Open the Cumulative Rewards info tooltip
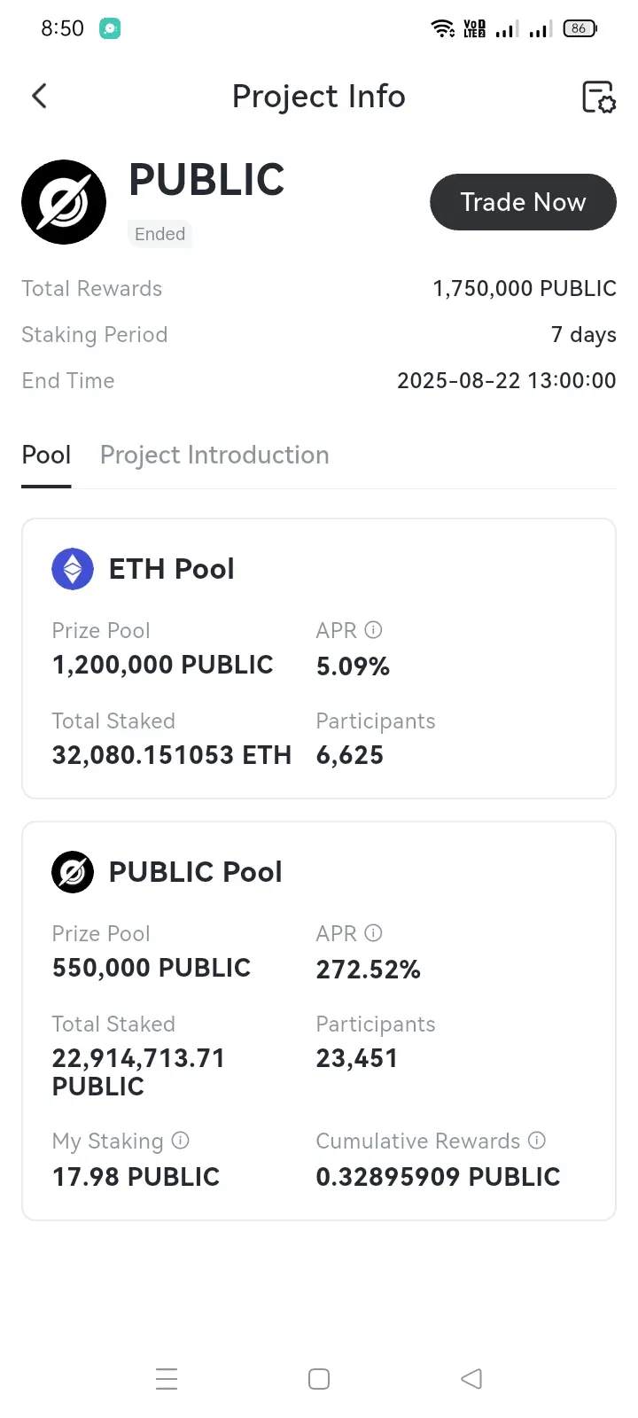This screenshot has height=1418, width=638. coord(536,1141)
